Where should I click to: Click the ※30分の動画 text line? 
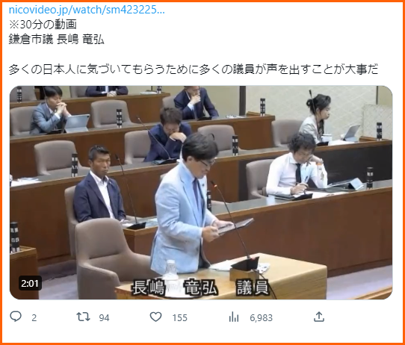coord(43,25)
